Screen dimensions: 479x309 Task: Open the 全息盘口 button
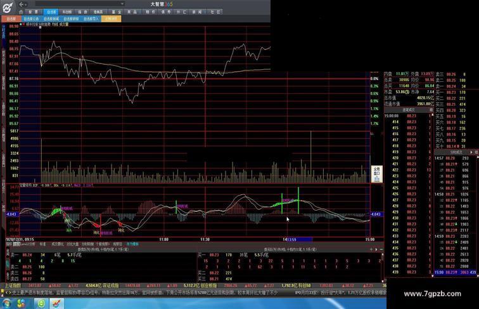[x=376, y=174]
